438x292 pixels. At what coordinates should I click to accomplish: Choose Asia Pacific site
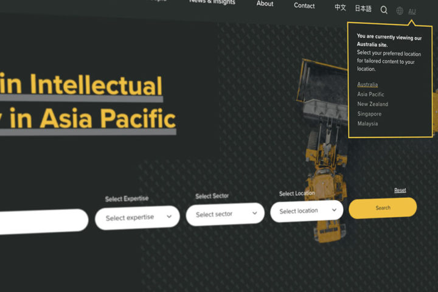click(x=370, y=94)
